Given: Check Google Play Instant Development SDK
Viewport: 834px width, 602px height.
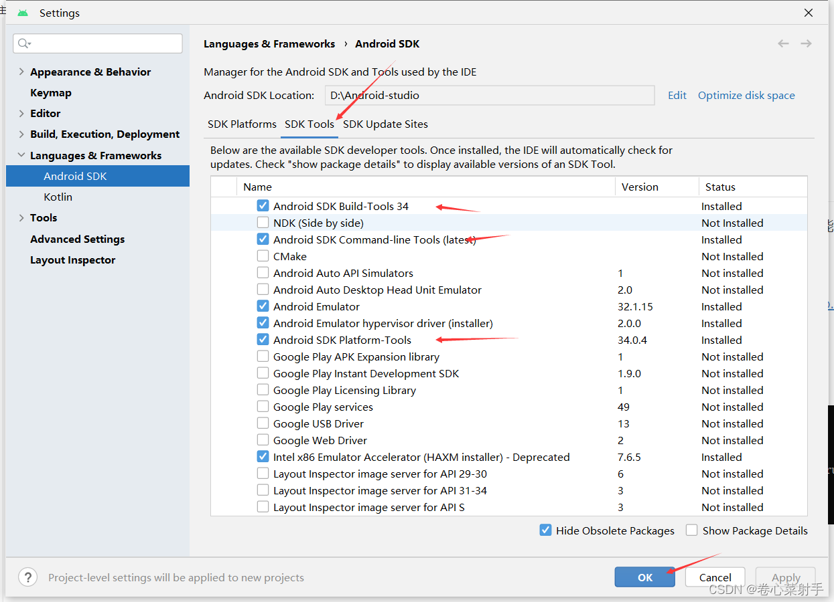Looking at the screenshot, I should tap(263, 373).
